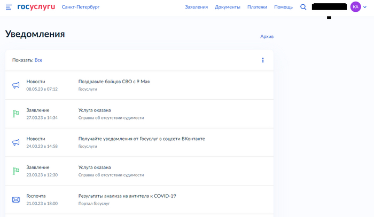Click flag icon for 27.03.23 application
Screen dimensions: 374x217
(15, 114)
